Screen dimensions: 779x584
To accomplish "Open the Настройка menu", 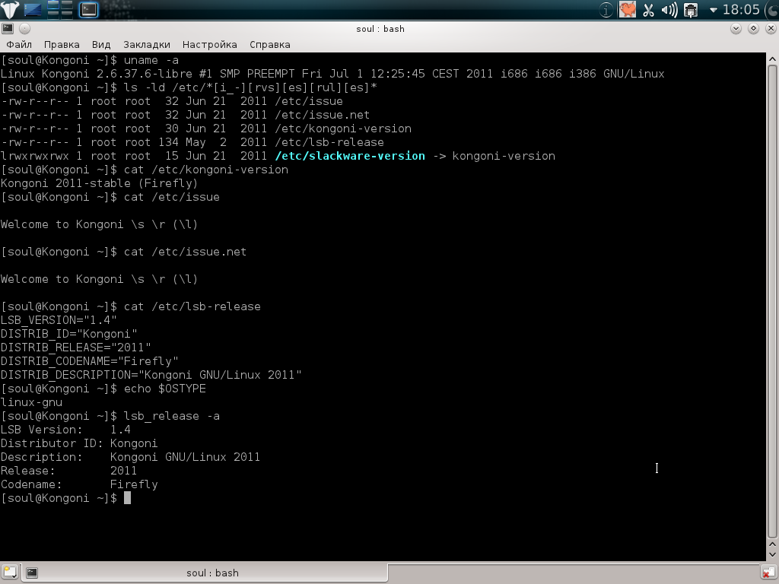I will pyautogui.click(x=210, y=45).
